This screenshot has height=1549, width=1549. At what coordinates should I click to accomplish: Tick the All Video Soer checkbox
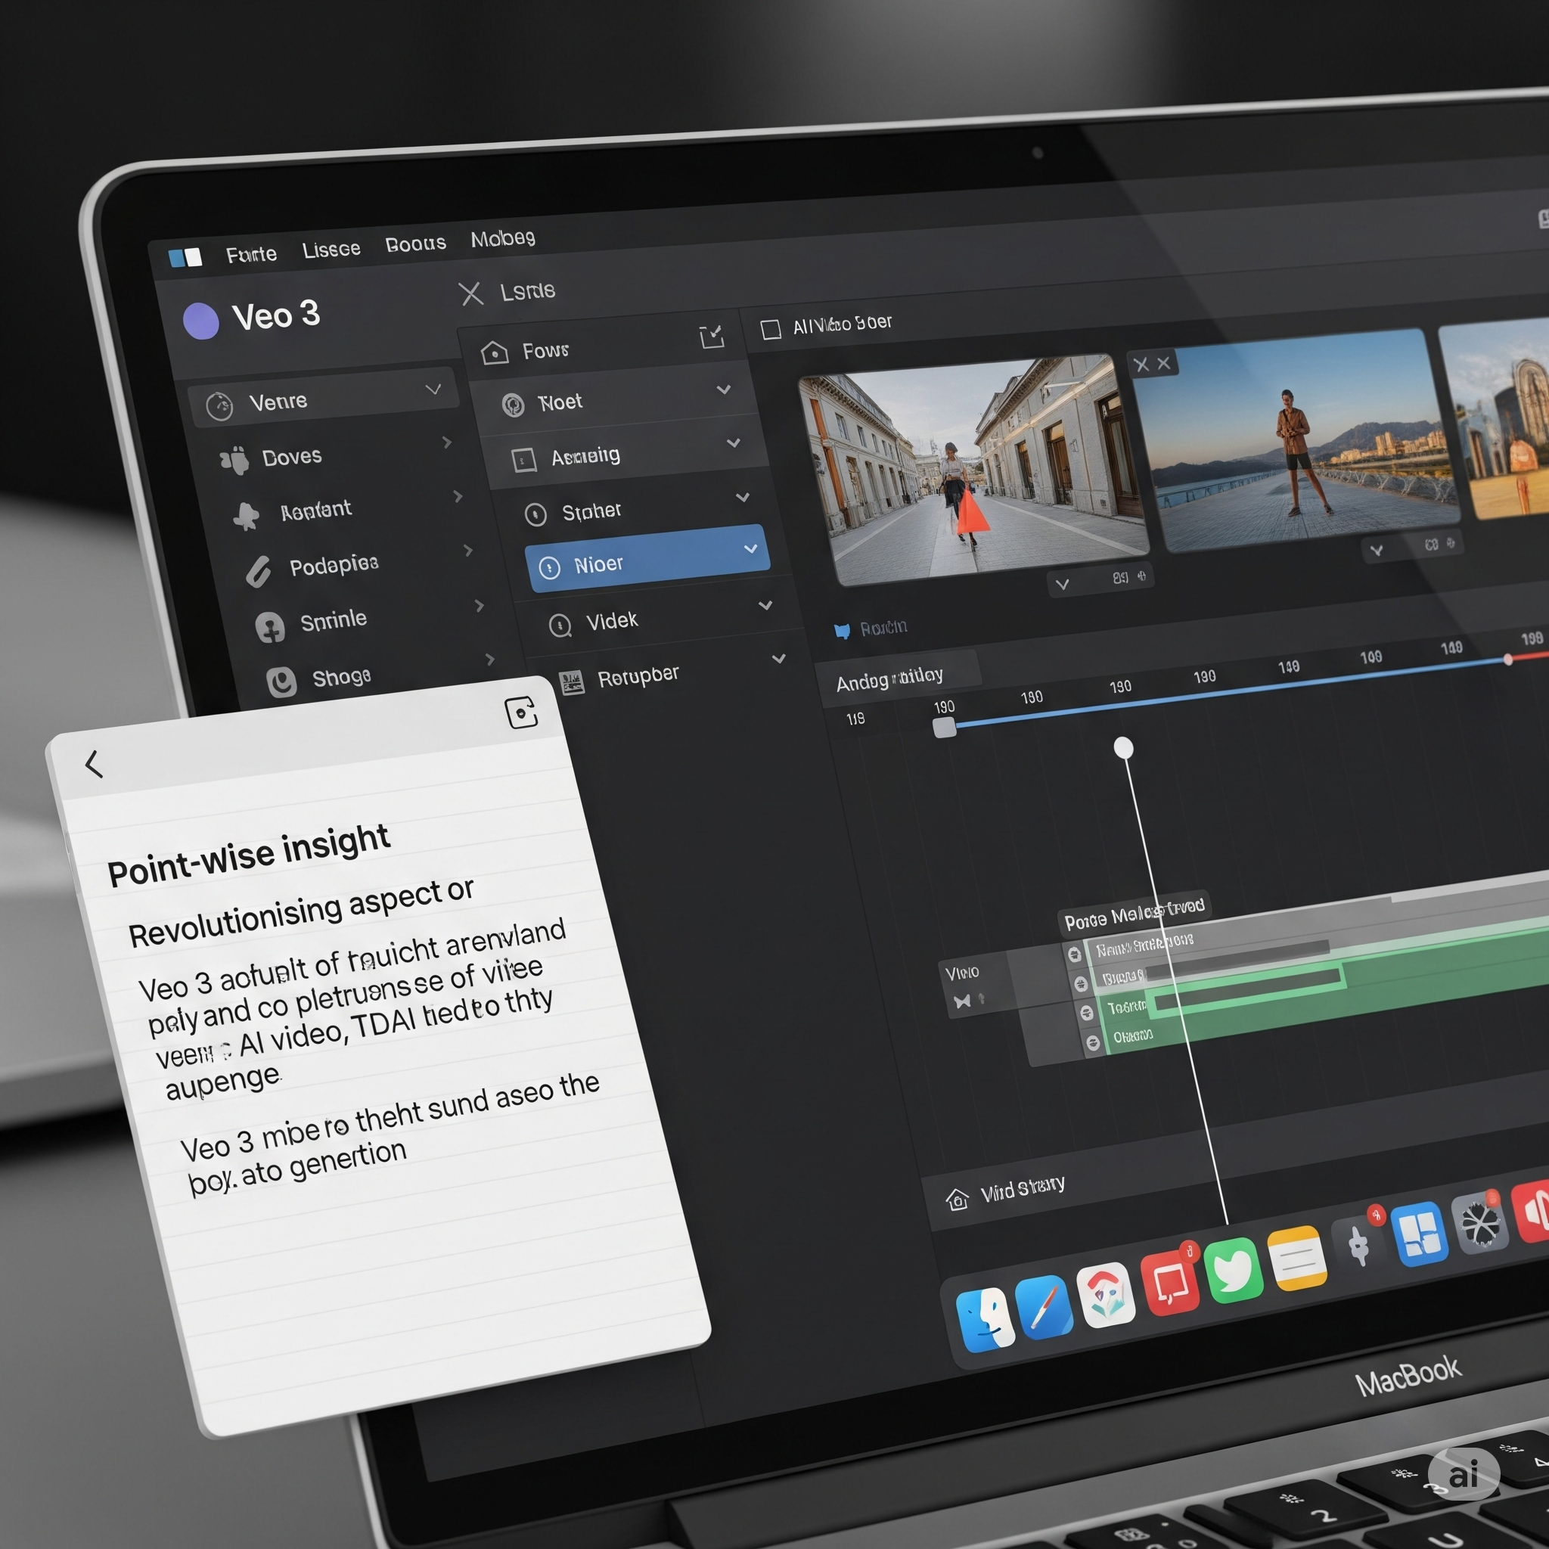click(x=771, y=329)
